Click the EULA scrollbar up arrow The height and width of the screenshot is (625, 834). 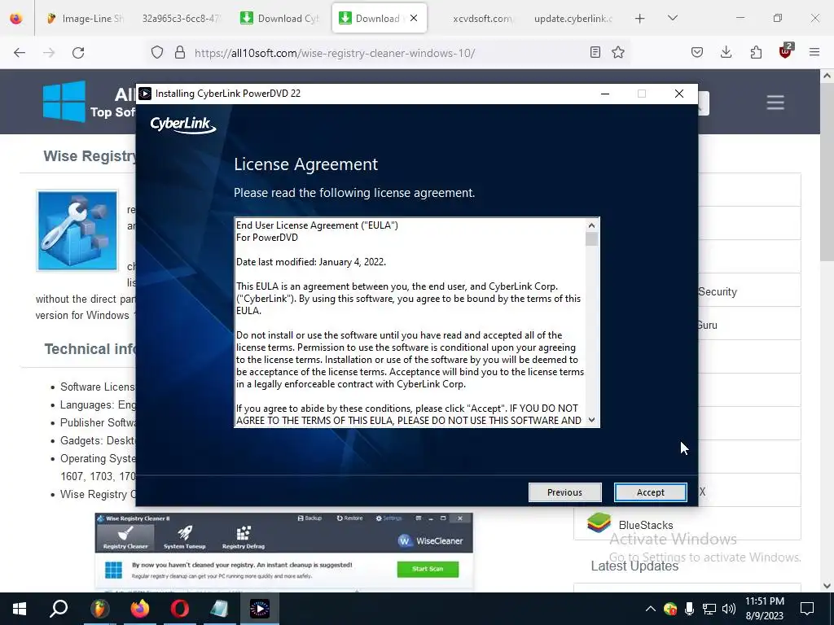click(x=591, y=225)
